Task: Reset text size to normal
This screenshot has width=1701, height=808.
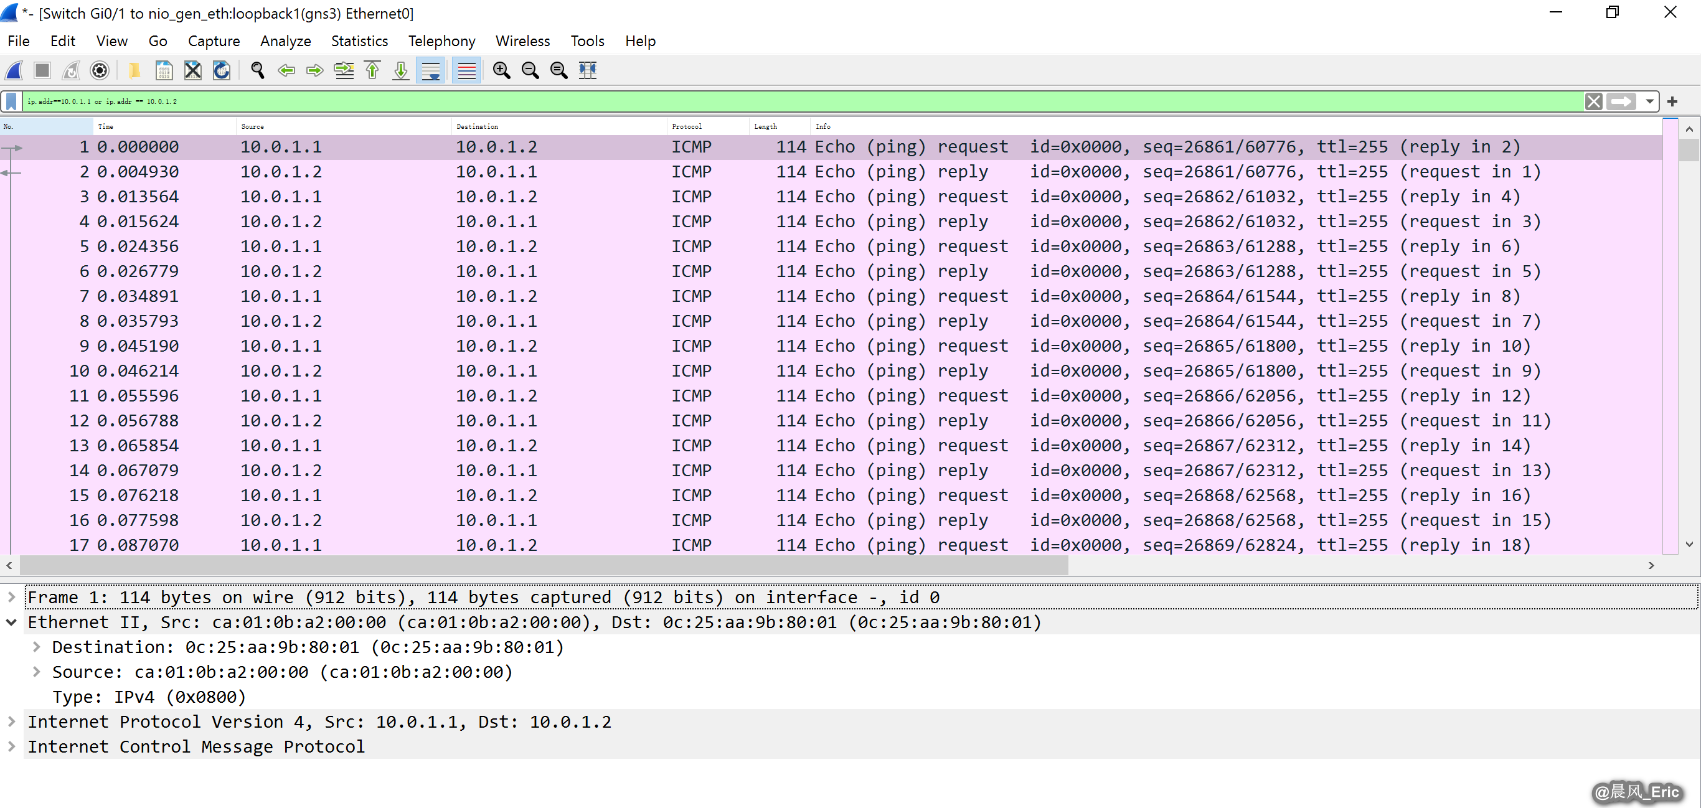Action: pos(559,70)
